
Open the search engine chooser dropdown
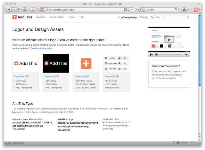click(142, 10)
